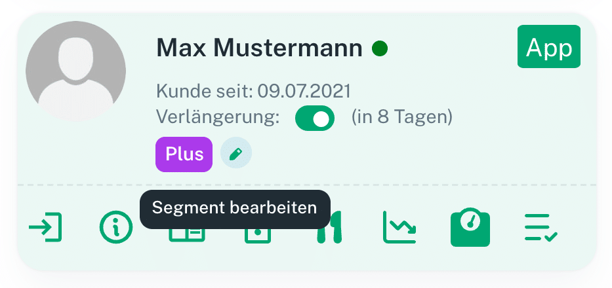
Task: Toggle the Verlängerung switch off
Action: click(315, 118)
